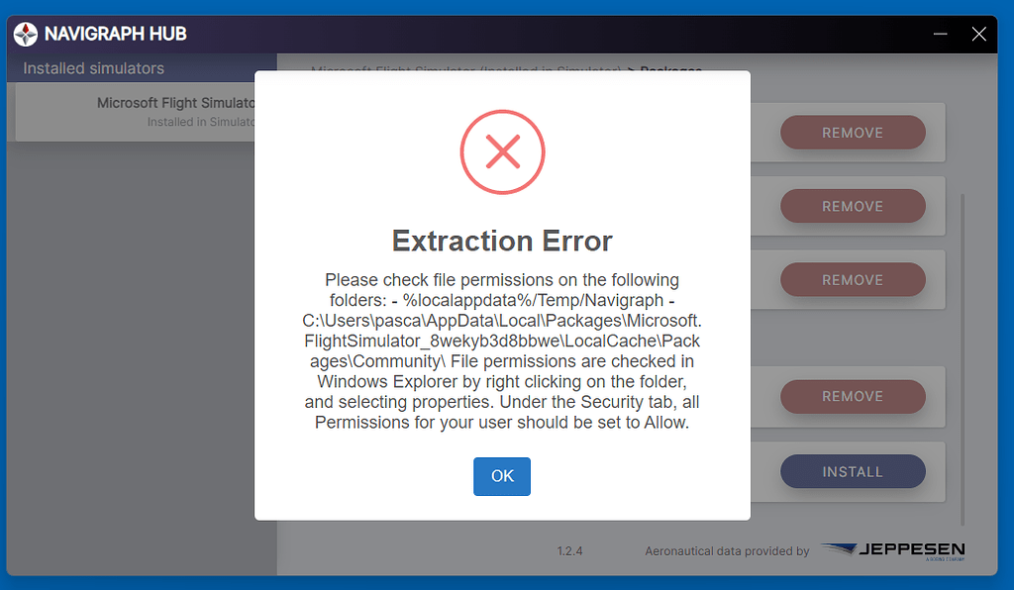Click the second REMOVE button
Screen dimensions: 1014x590
tap(853, 206)
